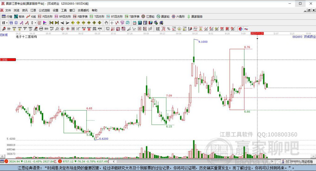The height and width of the screenshot is (171, 316).
Task: Open the P四方形 tool
Action: 45,17
